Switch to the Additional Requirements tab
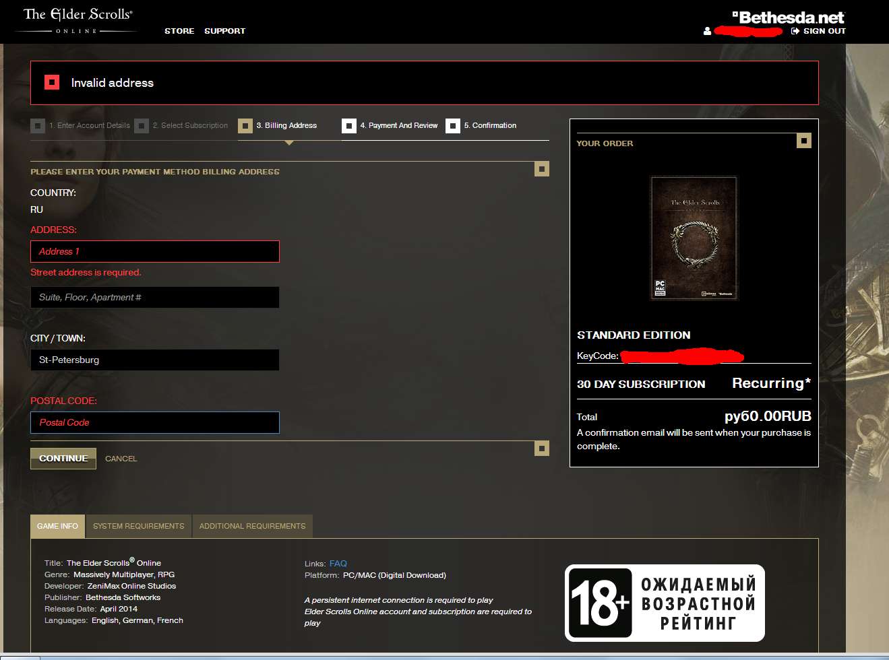The height and width of the screenshot is (660, 889). click(252, 526)
